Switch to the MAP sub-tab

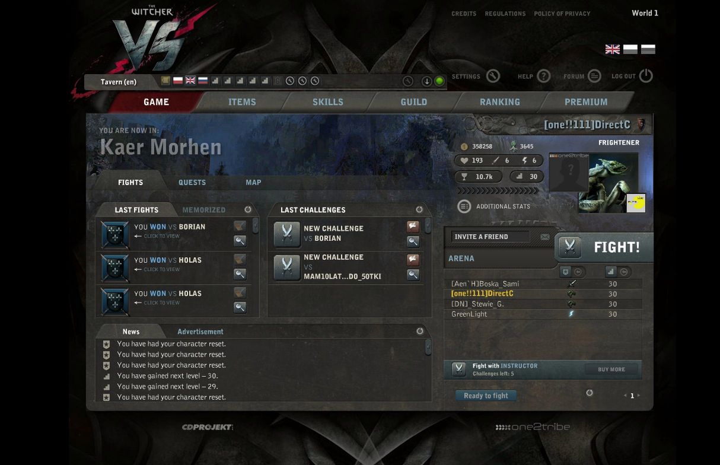pyautogui.click(x=253, y=182)
